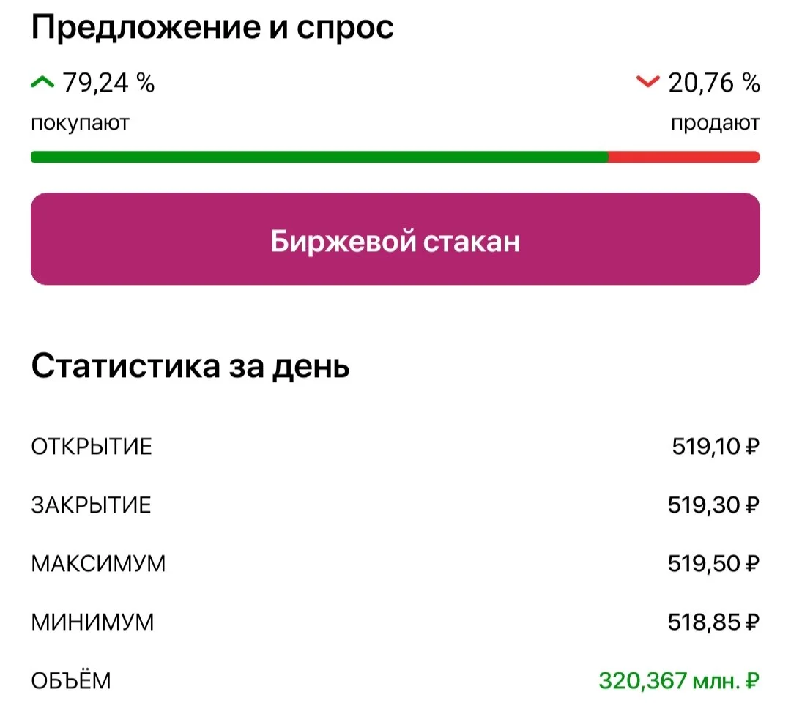Image resolution: width=791 pixels, height=703 pixels.
Task: Click the closing price 519,30 ₽
Action: tap(713, 505)
